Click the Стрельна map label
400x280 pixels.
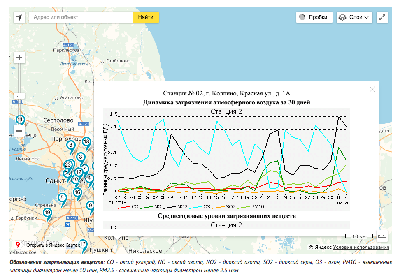pyautogui.click(x=46, y=205)
